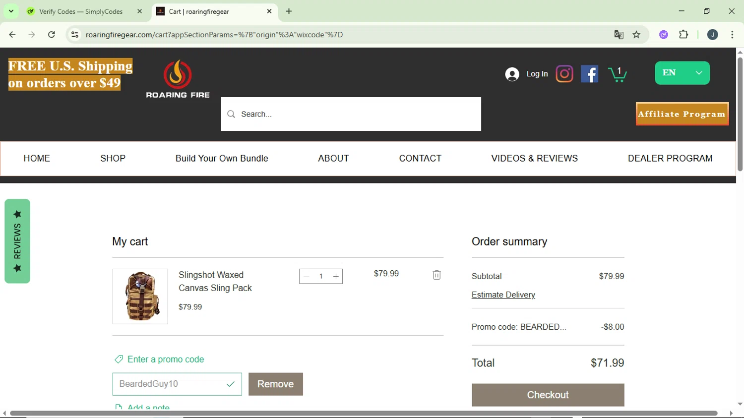This screenshot has width=744, height=418.
Task: Open VIDEOS & REVIEWS menu item
Action: (535, 159)
